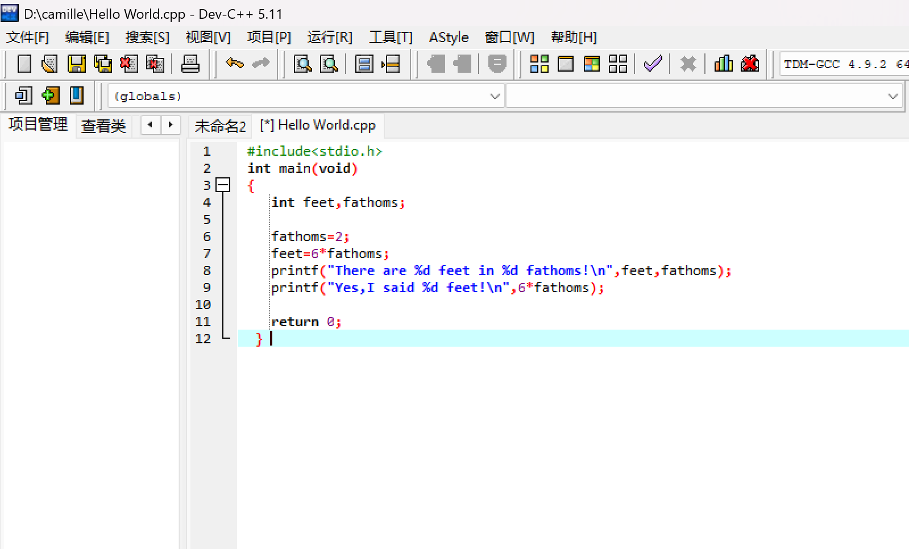Switch to the 项目管理 sidebar tab
This screenshot has height=549, width=909.
pyautogui.click(x=38, y=124)
